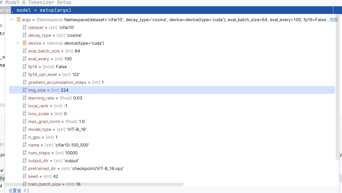
Task: Click the model_type variable icon
Action: click(25, 129)
